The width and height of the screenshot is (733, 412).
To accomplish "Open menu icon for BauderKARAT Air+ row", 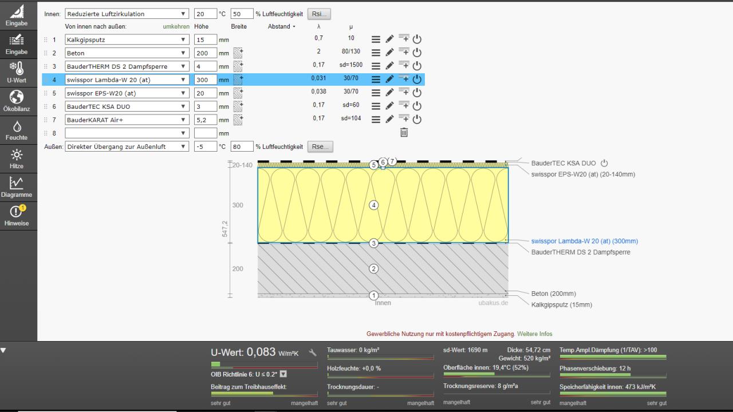I will coord(376,119).
